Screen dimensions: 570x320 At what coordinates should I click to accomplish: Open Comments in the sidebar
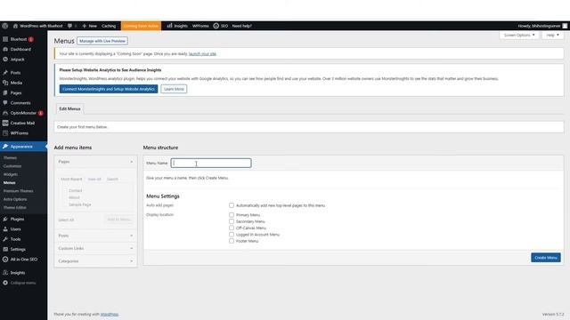point(20,103)
